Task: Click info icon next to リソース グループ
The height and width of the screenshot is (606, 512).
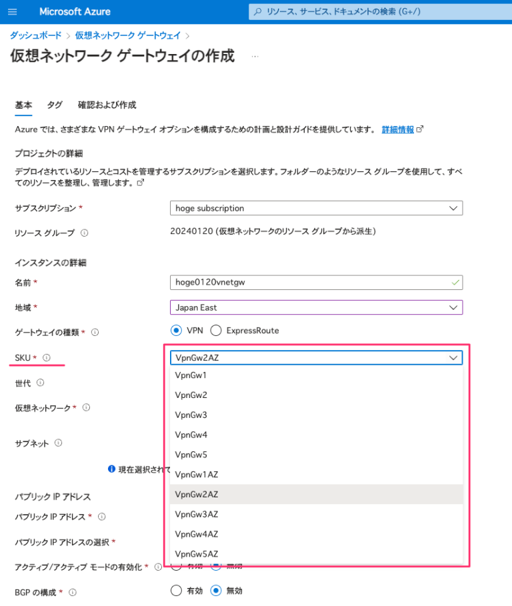Action: pyautogui.click(x=84, y=233)
